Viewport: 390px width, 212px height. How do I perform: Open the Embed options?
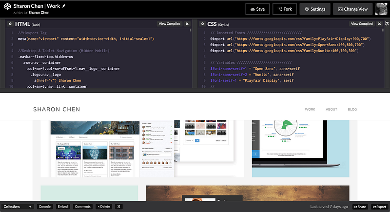(x=63, y=207)
